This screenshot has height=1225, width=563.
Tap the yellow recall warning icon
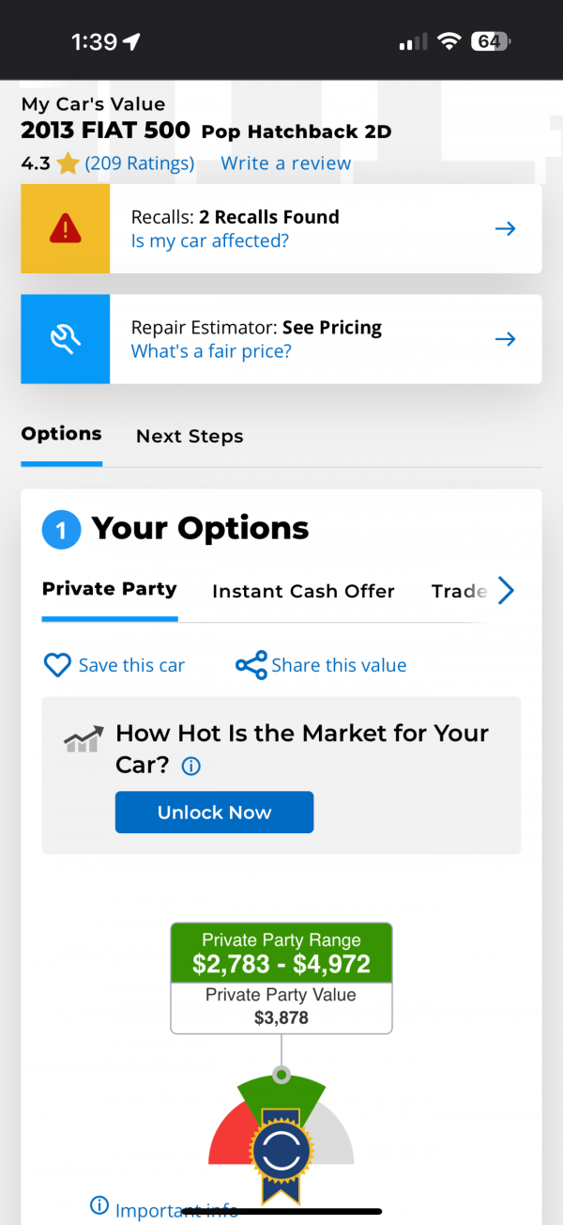(x=65, y=228)
